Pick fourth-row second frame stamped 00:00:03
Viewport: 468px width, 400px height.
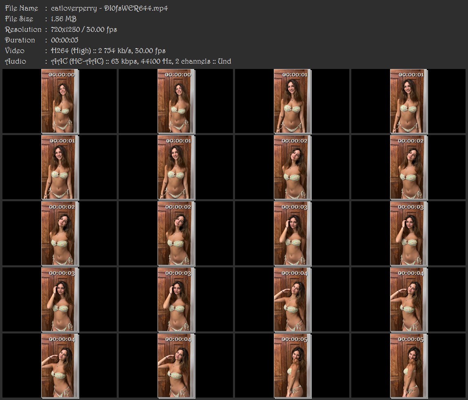point(176,300)
